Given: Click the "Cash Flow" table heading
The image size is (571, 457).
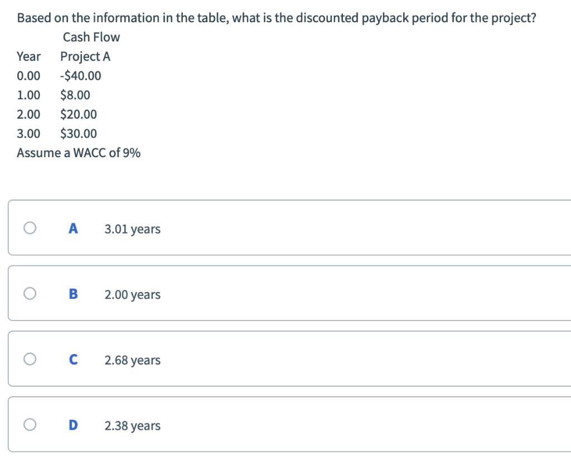Looking at the screenshot, I should pos(91,37).
